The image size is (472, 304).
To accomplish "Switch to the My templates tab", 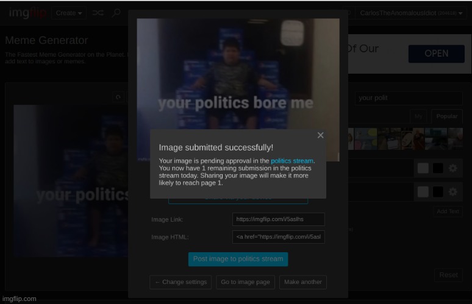I will pos(418,116).
